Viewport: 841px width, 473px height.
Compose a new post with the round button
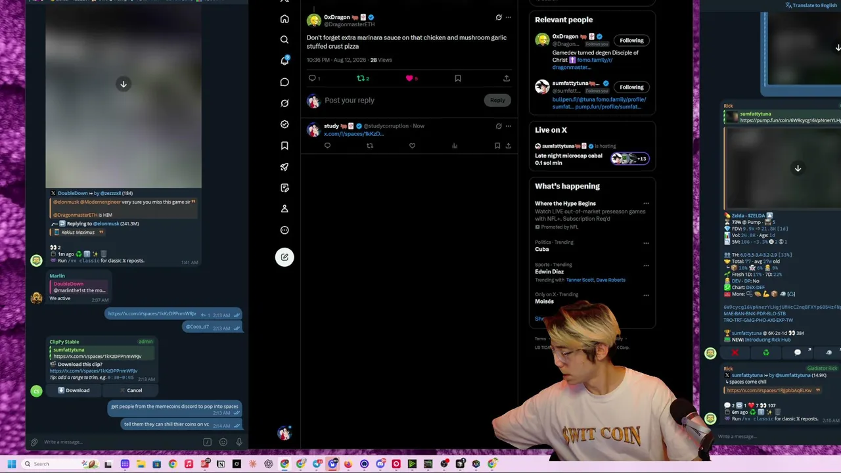(284, 257)
